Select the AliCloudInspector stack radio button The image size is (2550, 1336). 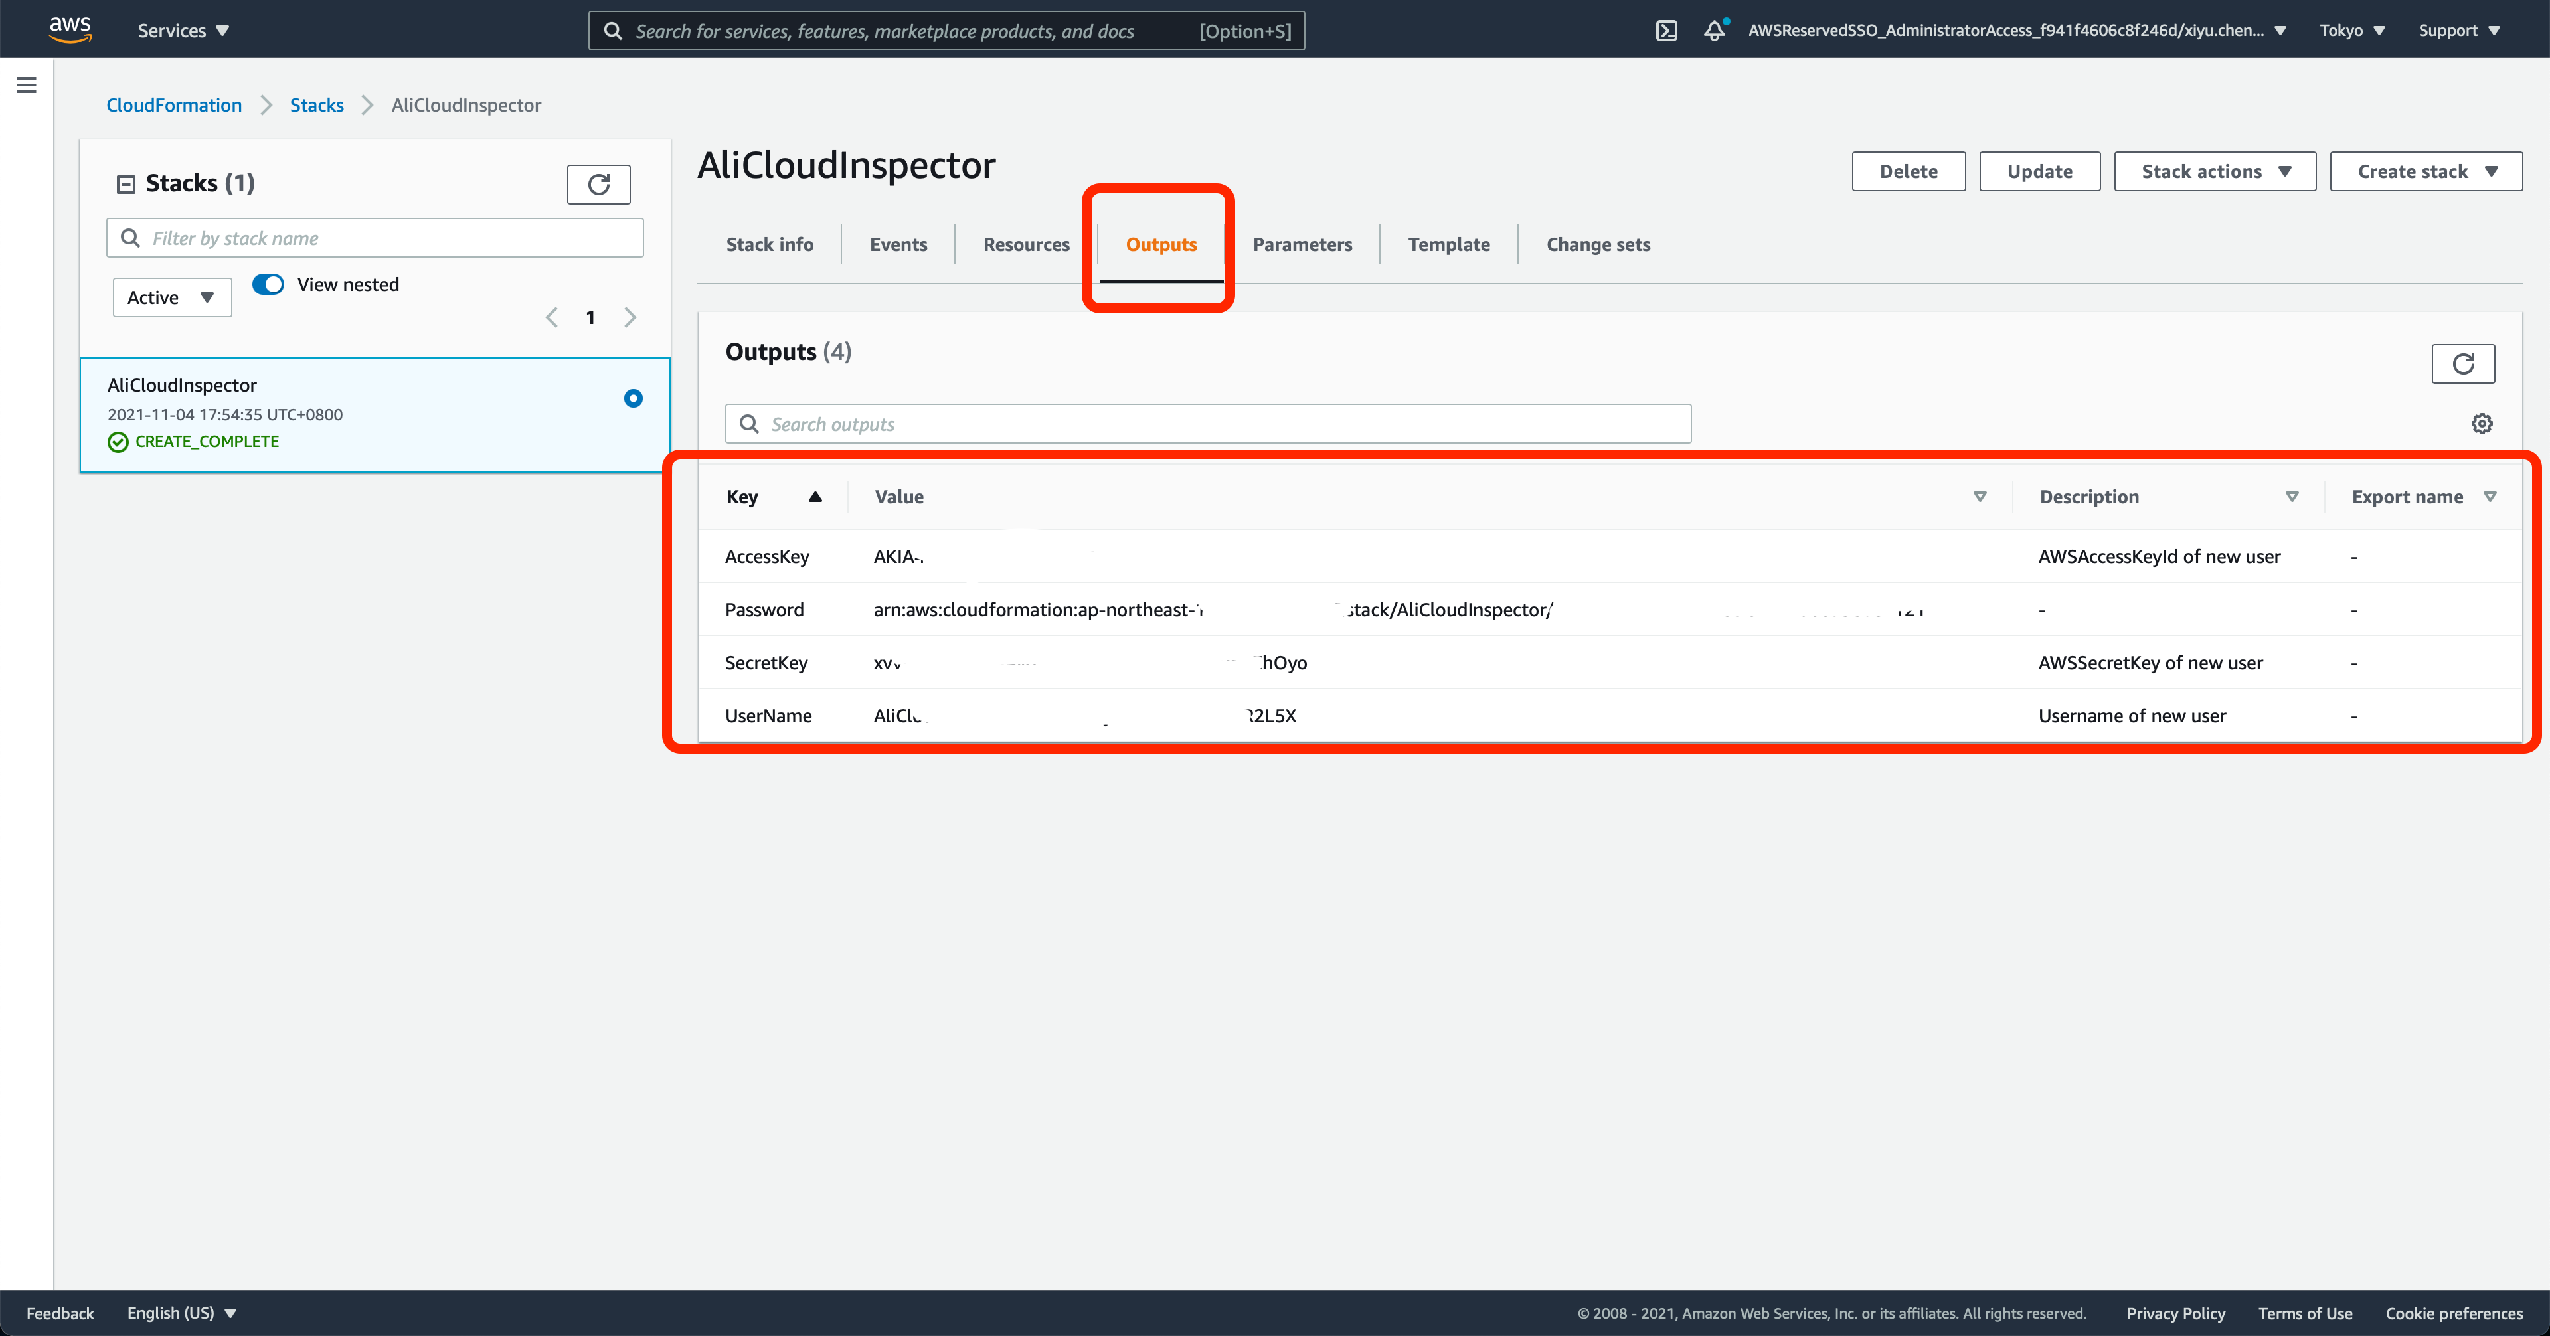pyautogui.click(x=634, y=399)
